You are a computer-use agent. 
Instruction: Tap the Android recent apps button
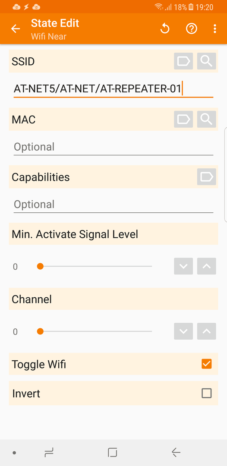pyautogui.click(x=49, y=453)
